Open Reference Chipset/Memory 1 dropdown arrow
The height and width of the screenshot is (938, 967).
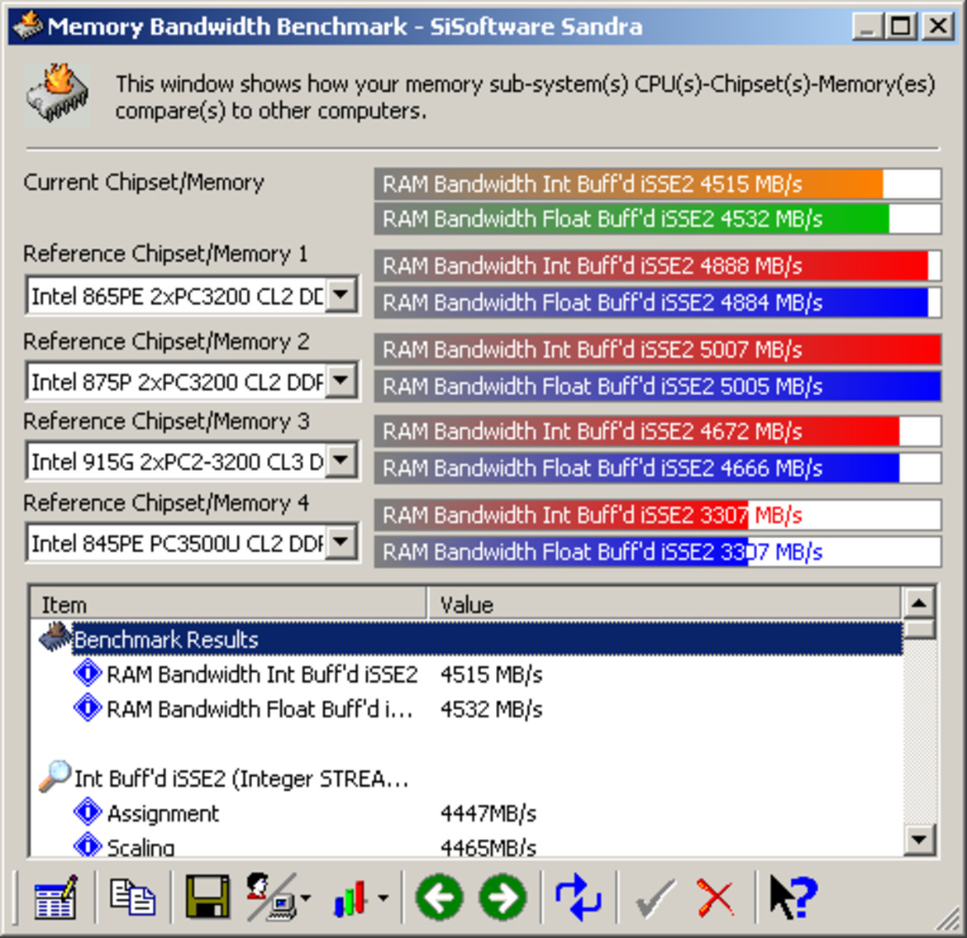point(341,295)
